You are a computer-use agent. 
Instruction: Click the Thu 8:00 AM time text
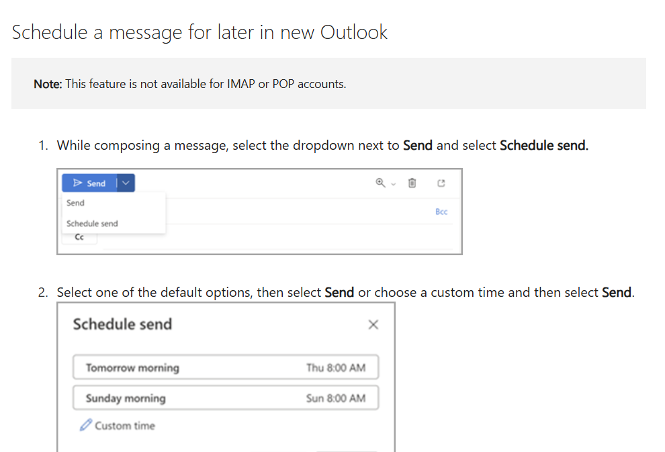[336, 368]
